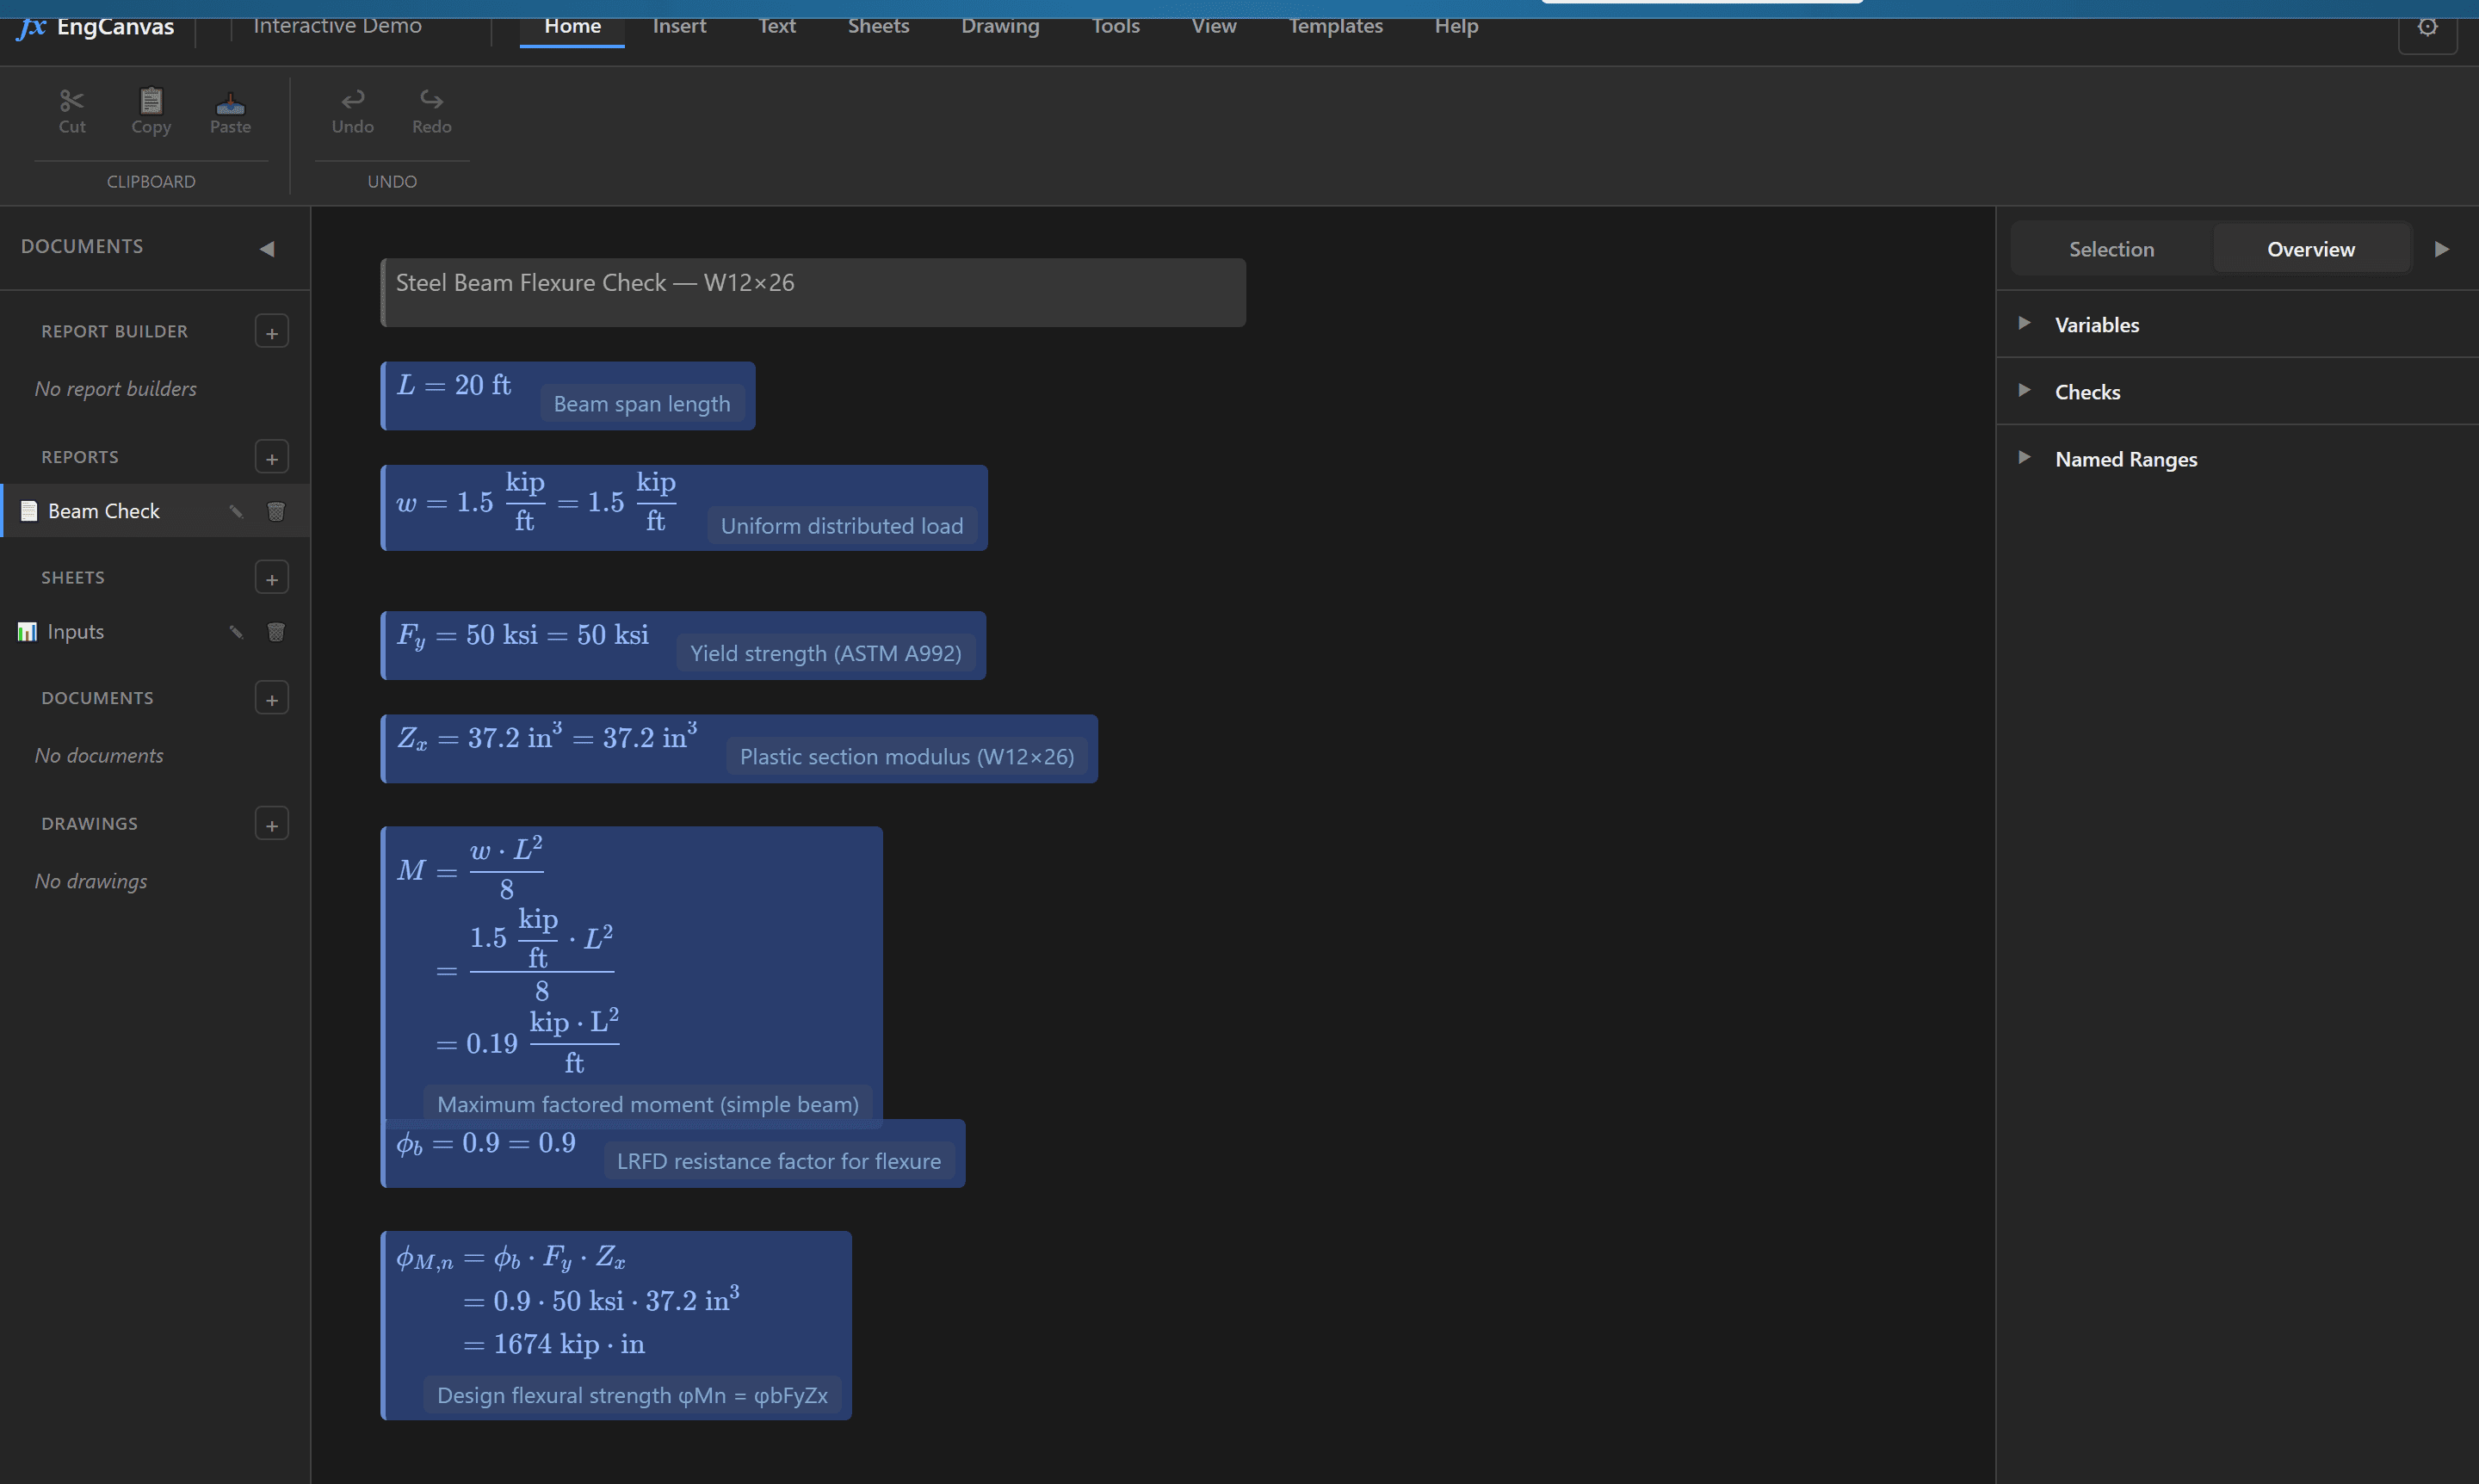Image resolution: width=2479 pixels, height=1484 pixels.
Task: Add a new report builder
Action: tap(272, 332)
